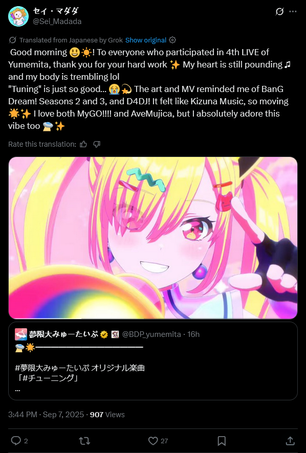
Task: Click the reply speech bubble icon
Action: 16,441
